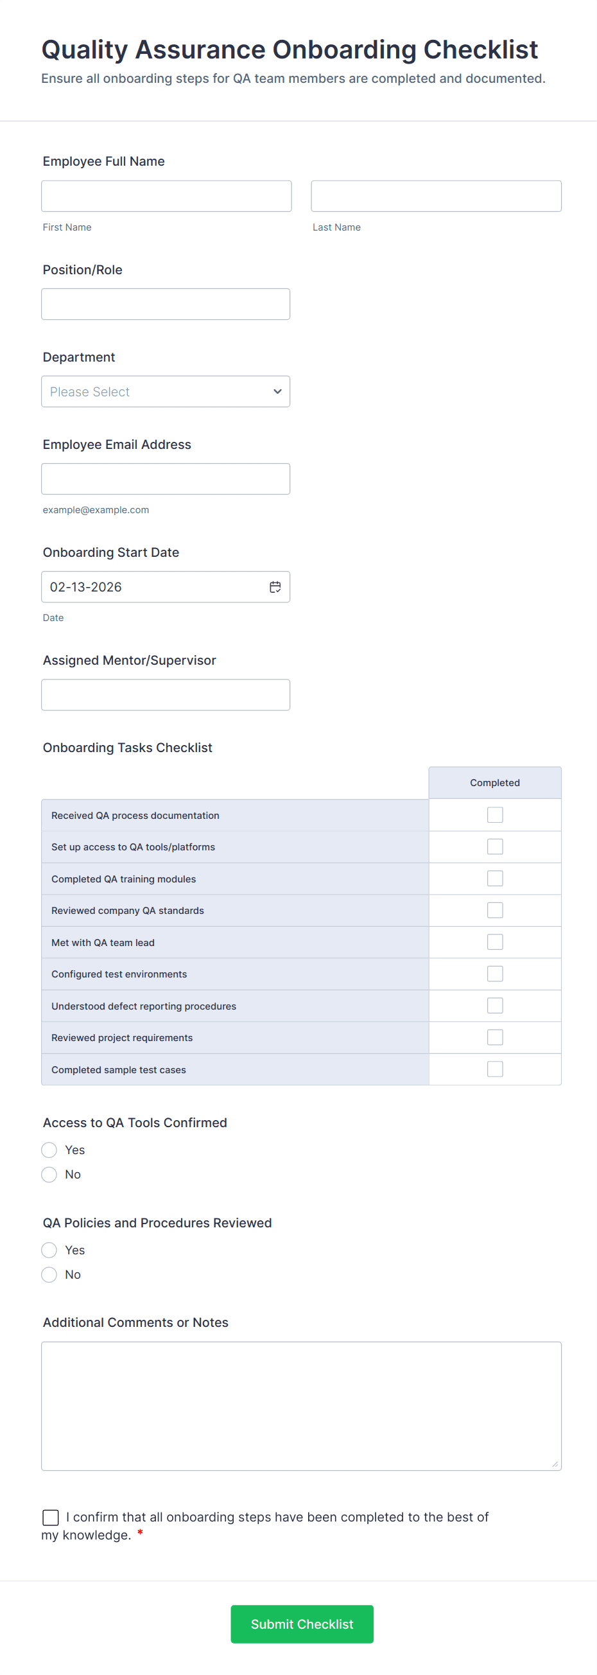597x1675 pixels.
Task: Expand the Department dropdown
Action: tap(166, 391)
